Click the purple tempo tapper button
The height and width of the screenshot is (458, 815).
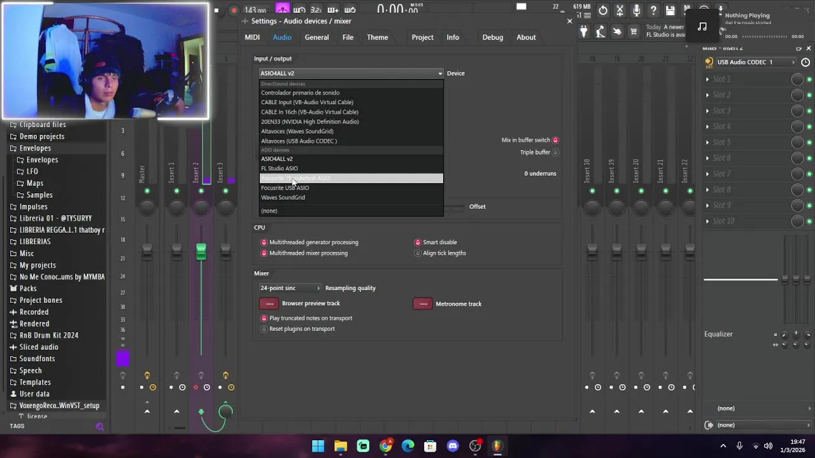click(x=282, y=9)
